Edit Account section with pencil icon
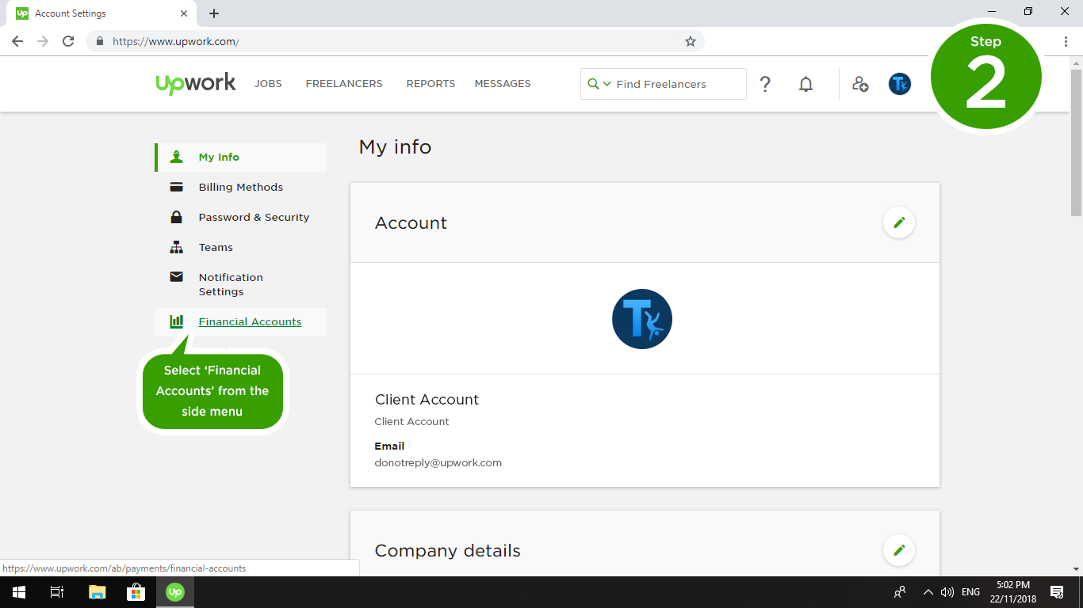 (x=899, y=223)
